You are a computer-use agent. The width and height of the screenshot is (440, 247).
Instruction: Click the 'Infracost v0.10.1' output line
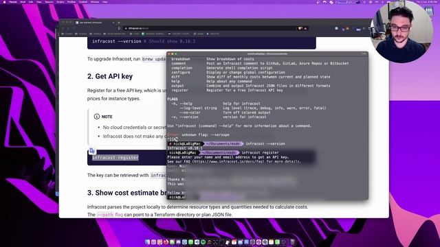pos(185,148)
